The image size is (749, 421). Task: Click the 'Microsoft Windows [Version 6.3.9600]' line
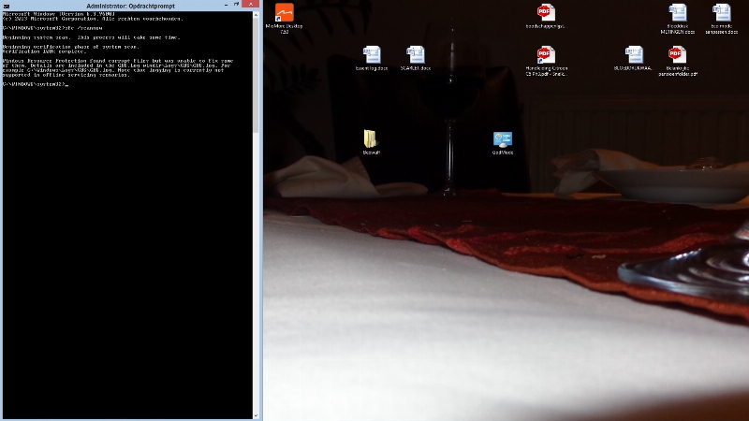59,14
